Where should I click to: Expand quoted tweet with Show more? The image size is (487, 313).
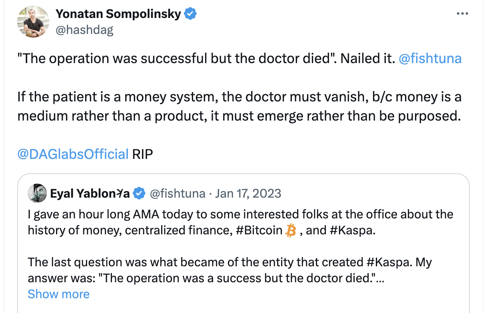point(59,294)
